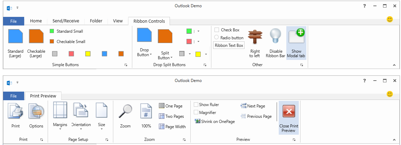Viewport: 401px width, 145px height.
Task: Click the Show Modal tab icon
Action: pos(296,37)
